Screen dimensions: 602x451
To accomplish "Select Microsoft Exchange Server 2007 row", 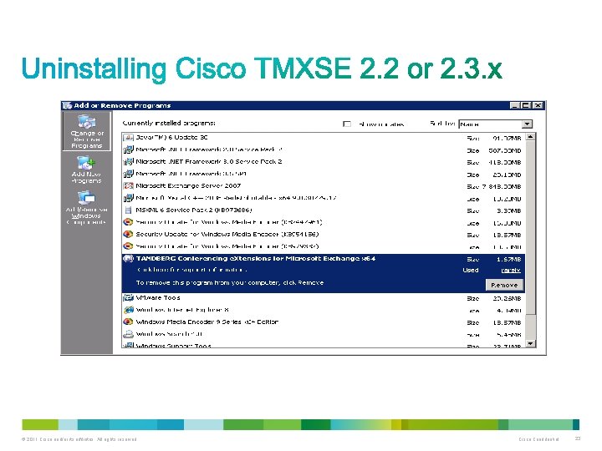I will (x=324, y=185).
